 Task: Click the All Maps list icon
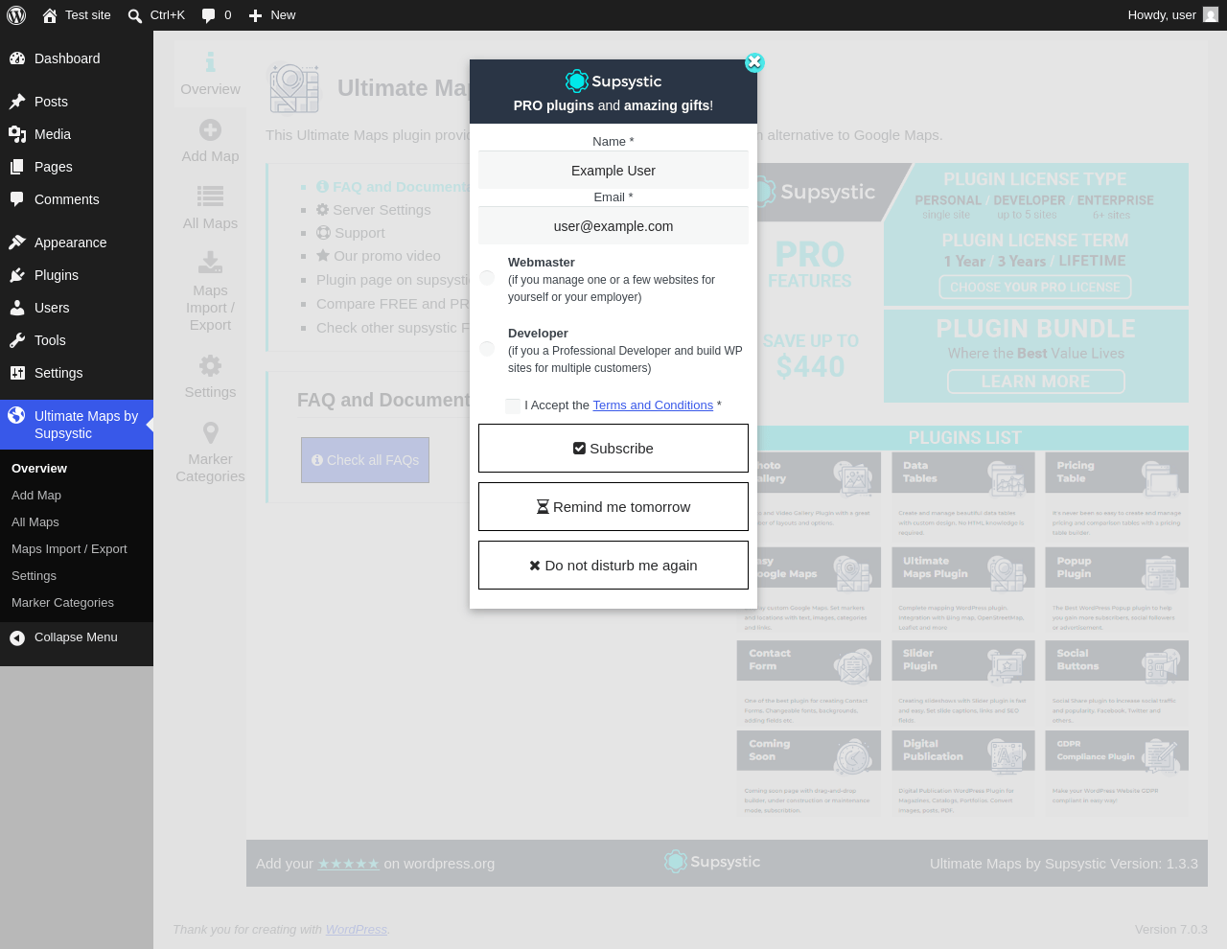coord(211,197)
